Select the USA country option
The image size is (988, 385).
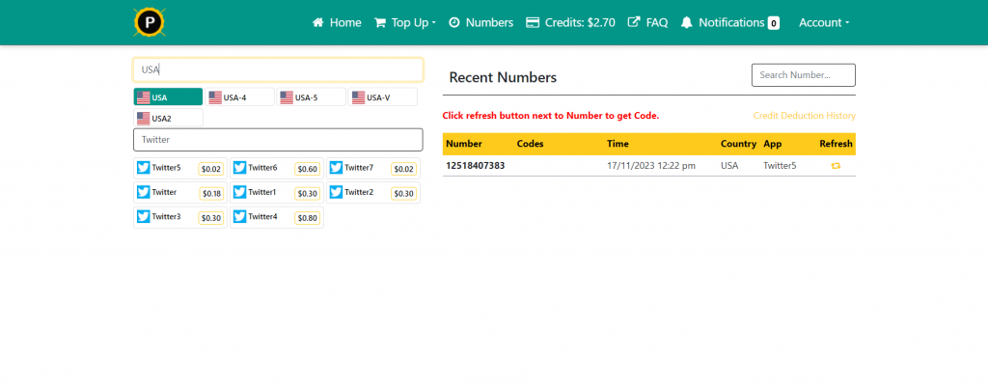[x=168, y=97]
